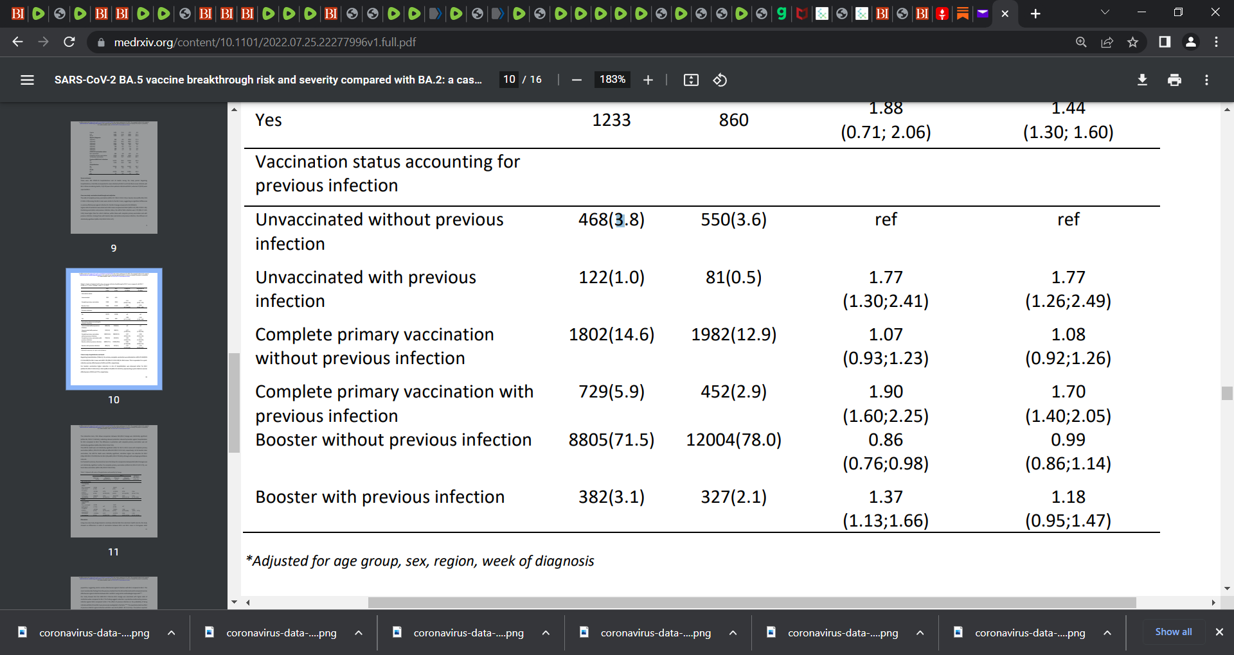Reload the medRxiv page
Image resolution: width=1234 pixels, height=655 pixels.
69,42
